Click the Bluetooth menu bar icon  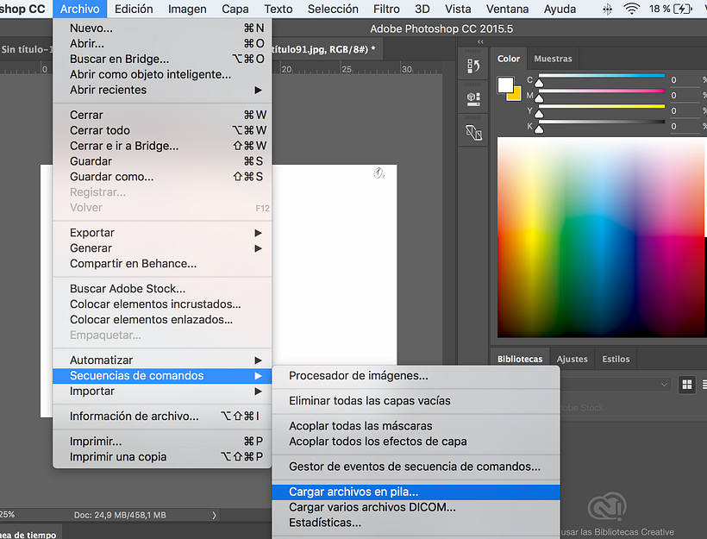608,9
